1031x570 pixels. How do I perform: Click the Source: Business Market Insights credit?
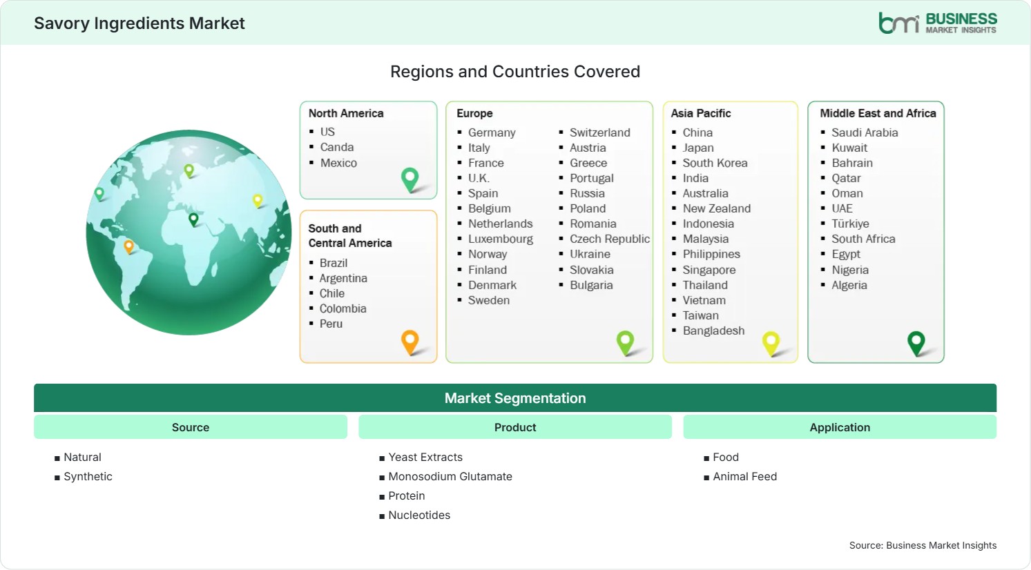[x=923, y=545]
